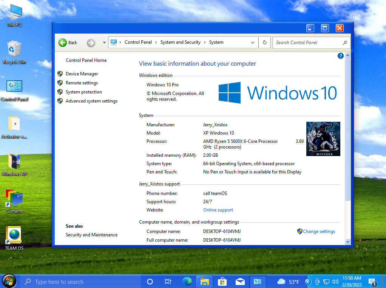Select the Recycle Bin desktop icon

14,53
